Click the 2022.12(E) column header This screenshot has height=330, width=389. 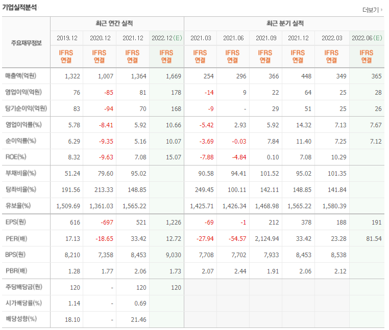click(167, 38)
